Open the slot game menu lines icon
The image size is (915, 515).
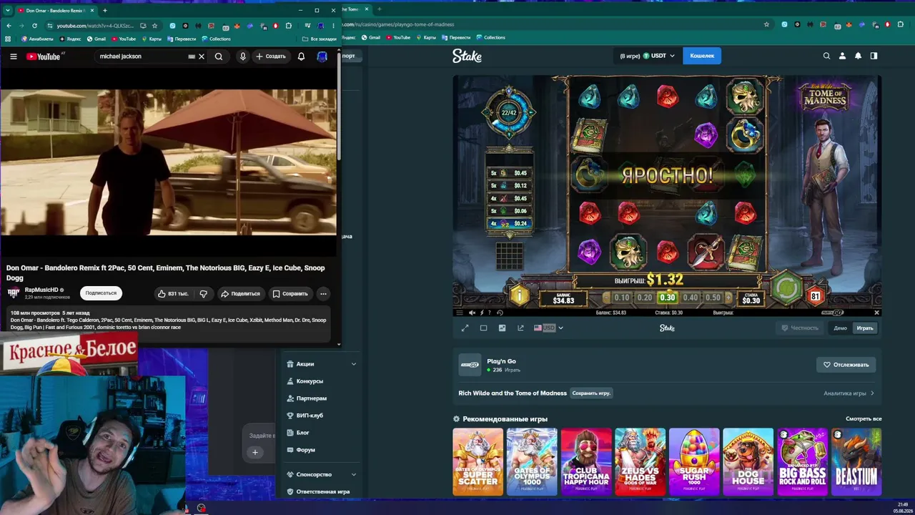coord(460,313)
